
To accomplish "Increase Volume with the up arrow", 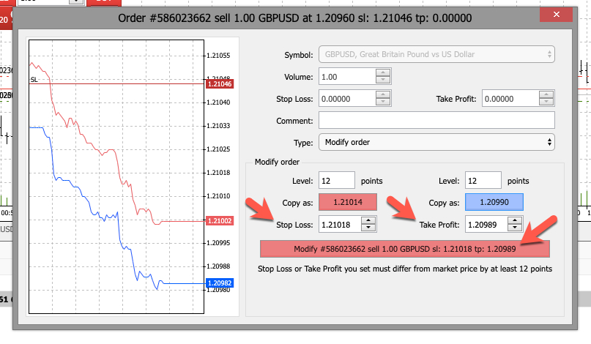I will click(383, 73).
